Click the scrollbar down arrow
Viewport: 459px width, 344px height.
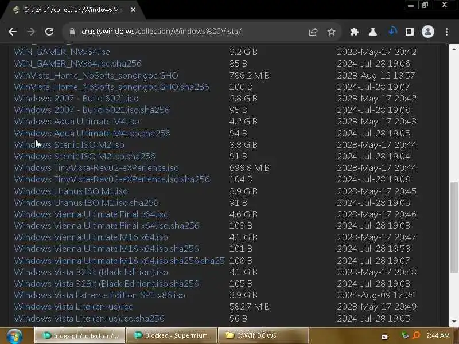coord(454,322)
